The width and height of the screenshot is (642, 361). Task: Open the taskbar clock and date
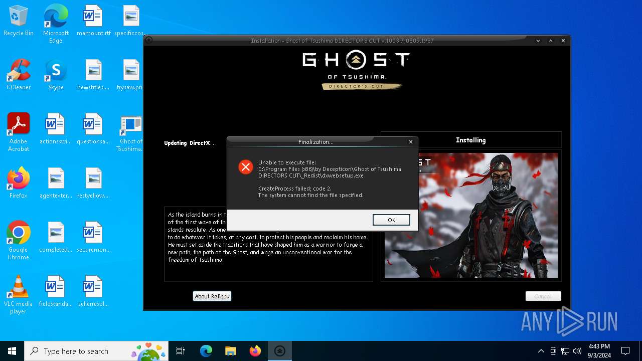[599, 351]
